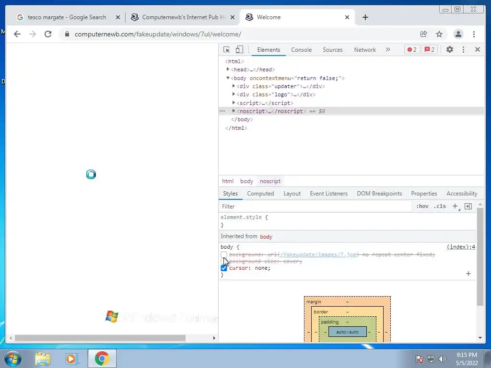
Task: Expand the div class="updater" node
Action: [x=234, y=86]
